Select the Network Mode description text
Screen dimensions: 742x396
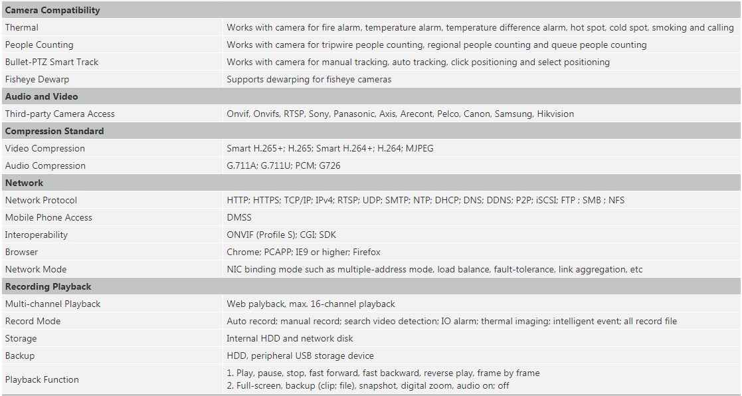pyautogui.click(x=434, y=270)
